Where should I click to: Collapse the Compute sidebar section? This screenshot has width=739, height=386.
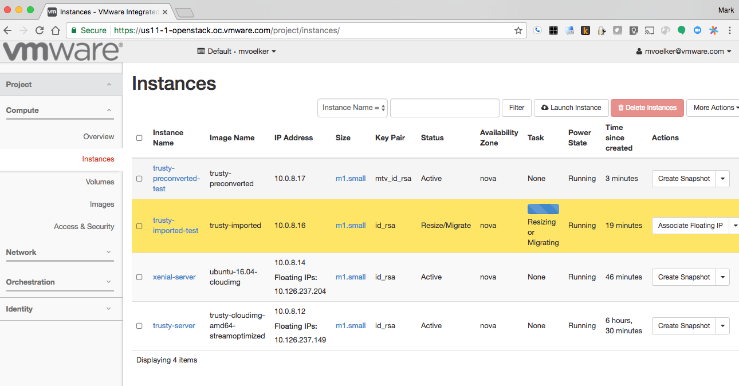(x=60, y=111)
